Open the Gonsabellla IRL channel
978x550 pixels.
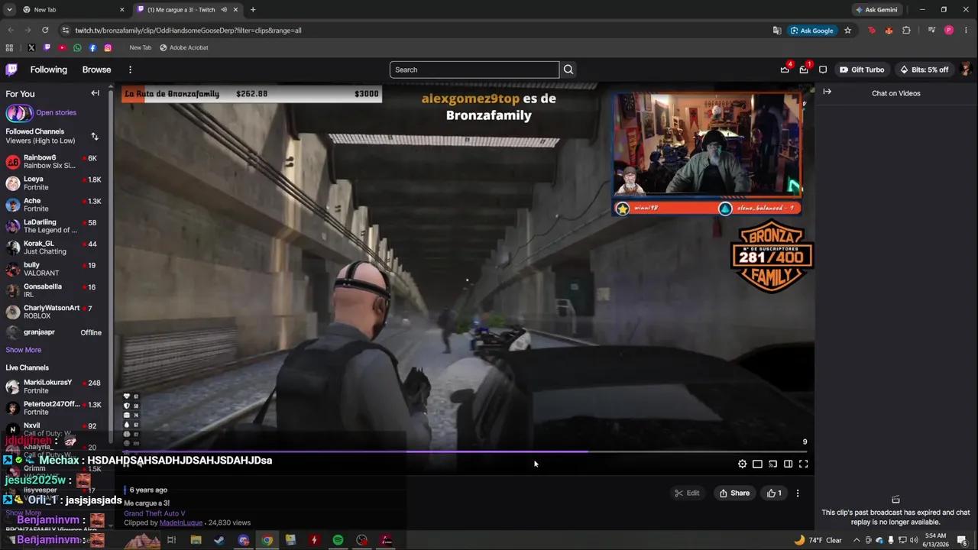pyautogui.click(x=53, y=290)
